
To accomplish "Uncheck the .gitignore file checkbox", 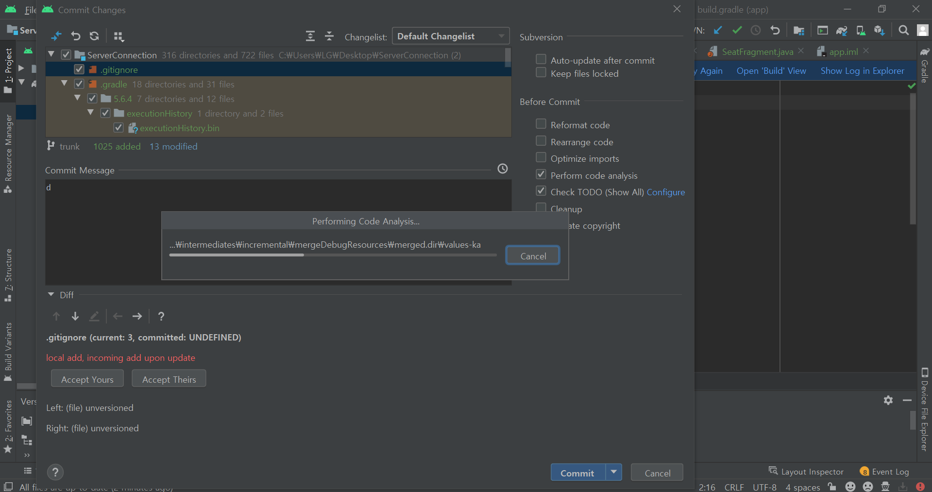I will click(x=79, y=69).
